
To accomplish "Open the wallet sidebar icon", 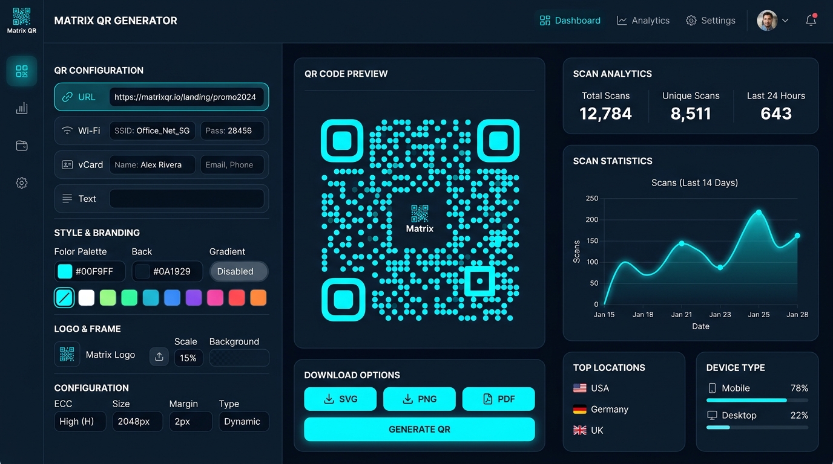I will (22, 146).
